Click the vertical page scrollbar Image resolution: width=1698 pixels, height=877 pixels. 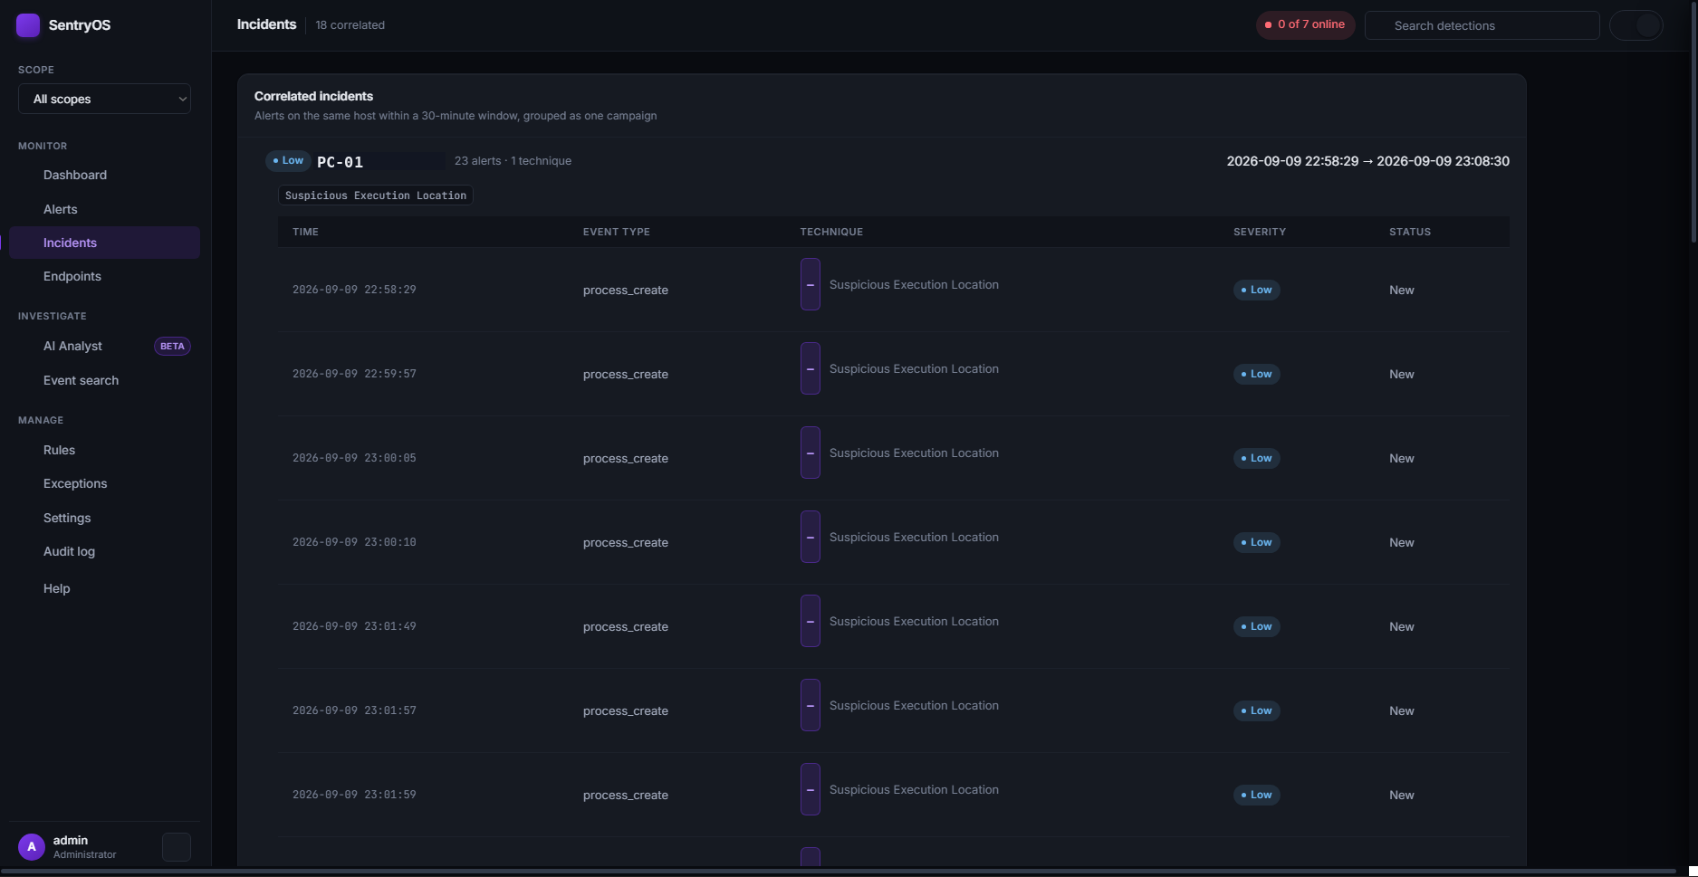1693,121
